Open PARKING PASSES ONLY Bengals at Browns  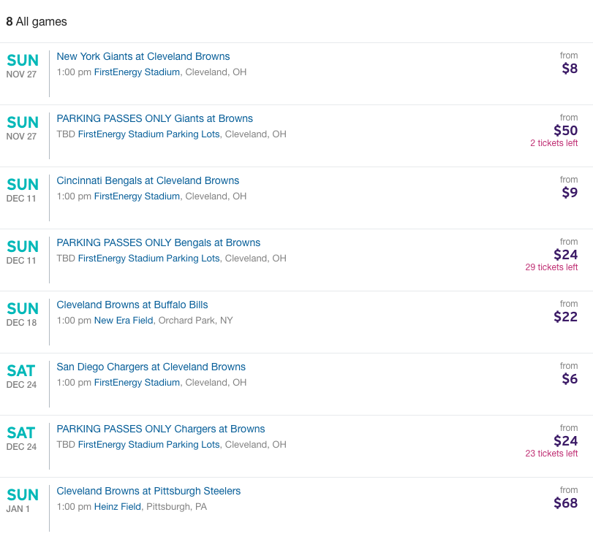[158, 242]
